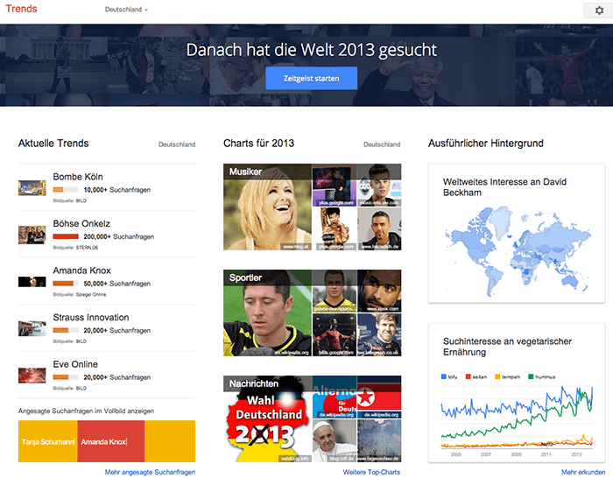This screenshot has height=478, width=613.
Task: Open the David Beckham world map card
Action: point(517,234)
